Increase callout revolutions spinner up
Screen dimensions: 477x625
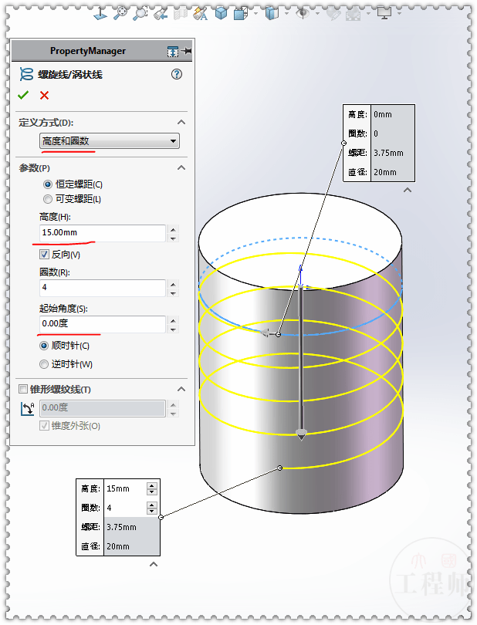click(152, 505)
